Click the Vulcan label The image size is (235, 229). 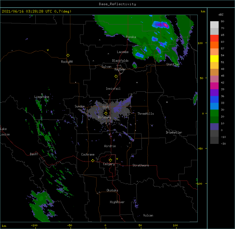(148, 215)
